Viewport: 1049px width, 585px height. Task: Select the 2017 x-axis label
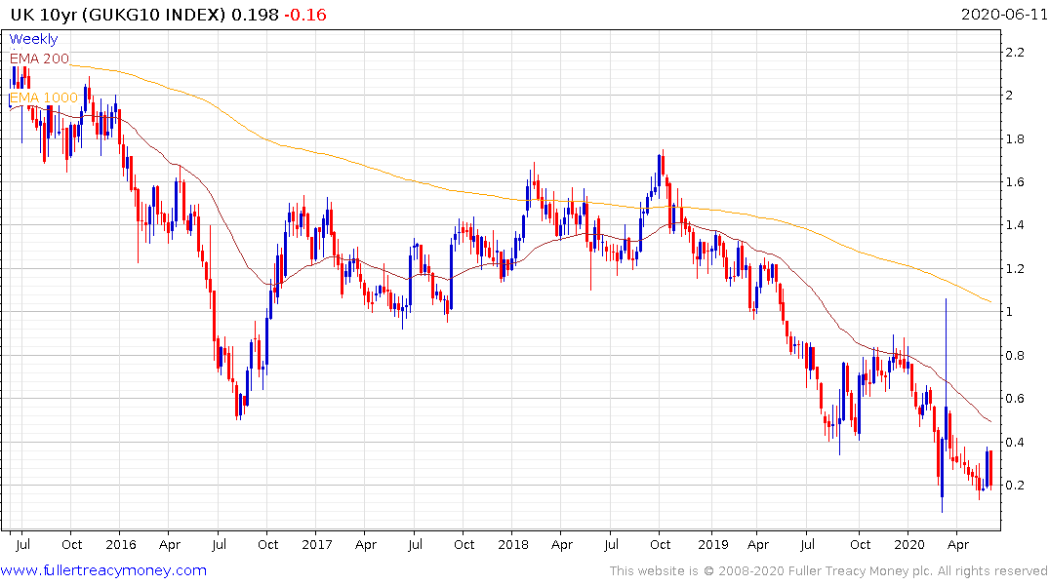click(317, 544)
